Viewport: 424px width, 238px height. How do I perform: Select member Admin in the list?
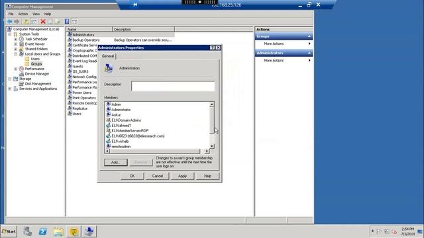tap(116, 104)
